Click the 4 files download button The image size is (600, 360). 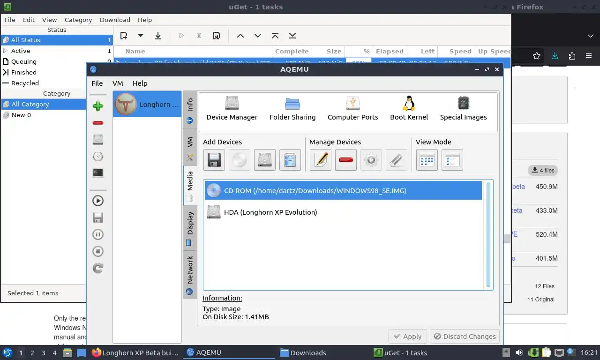tap(543, 171)
